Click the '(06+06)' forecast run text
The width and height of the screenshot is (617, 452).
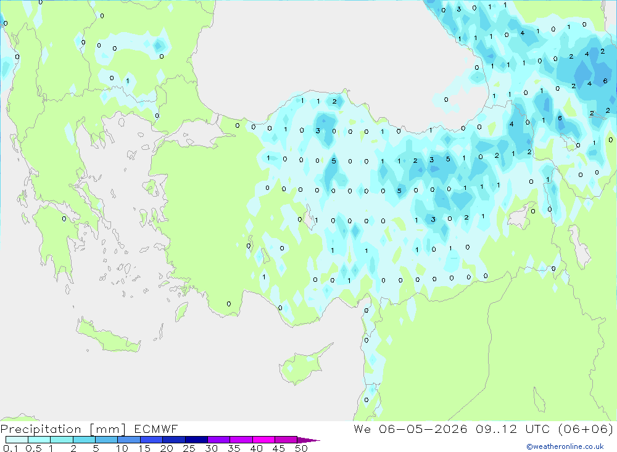(586, 429)
